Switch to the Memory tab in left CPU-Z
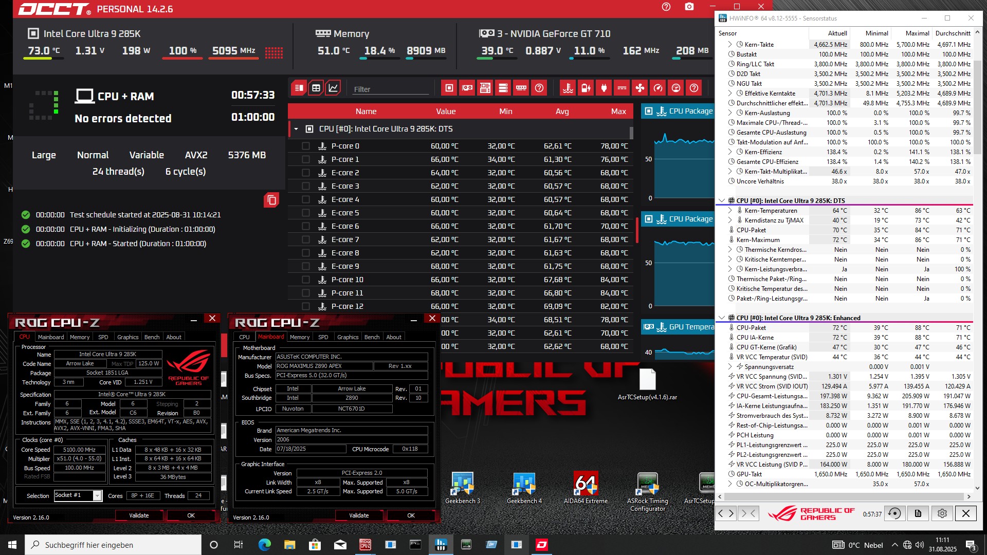The height and width of the screenshot is (555, 987). 80,337
